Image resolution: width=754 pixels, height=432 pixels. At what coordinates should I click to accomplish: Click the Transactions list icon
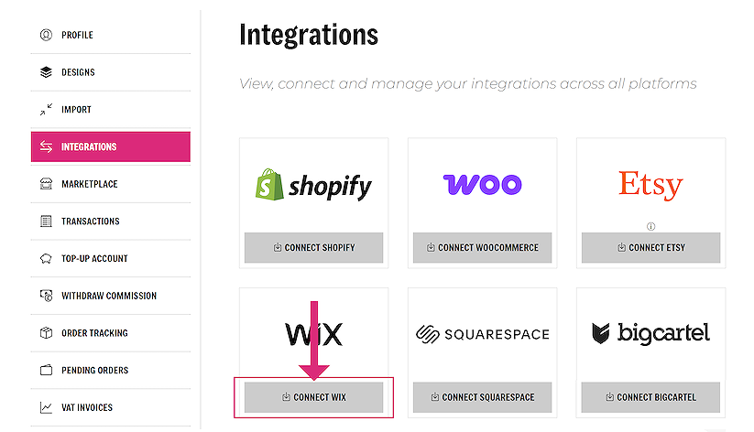click(46, 221)
